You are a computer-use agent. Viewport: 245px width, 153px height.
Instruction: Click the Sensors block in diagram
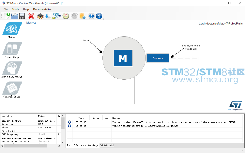coord(158,58)
